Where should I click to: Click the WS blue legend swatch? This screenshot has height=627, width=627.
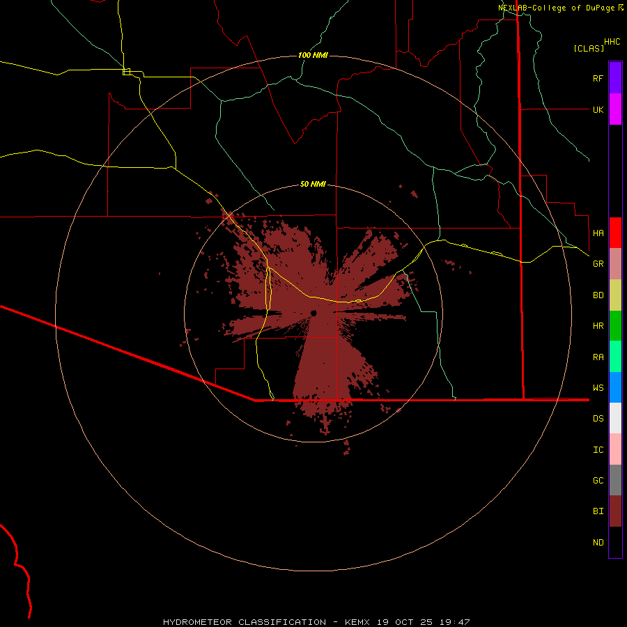click(615, 387)
